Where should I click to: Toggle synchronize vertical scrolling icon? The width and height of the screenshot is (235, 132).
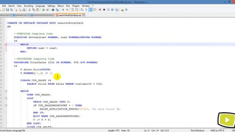pyautogui.click(x=72, y=10)
